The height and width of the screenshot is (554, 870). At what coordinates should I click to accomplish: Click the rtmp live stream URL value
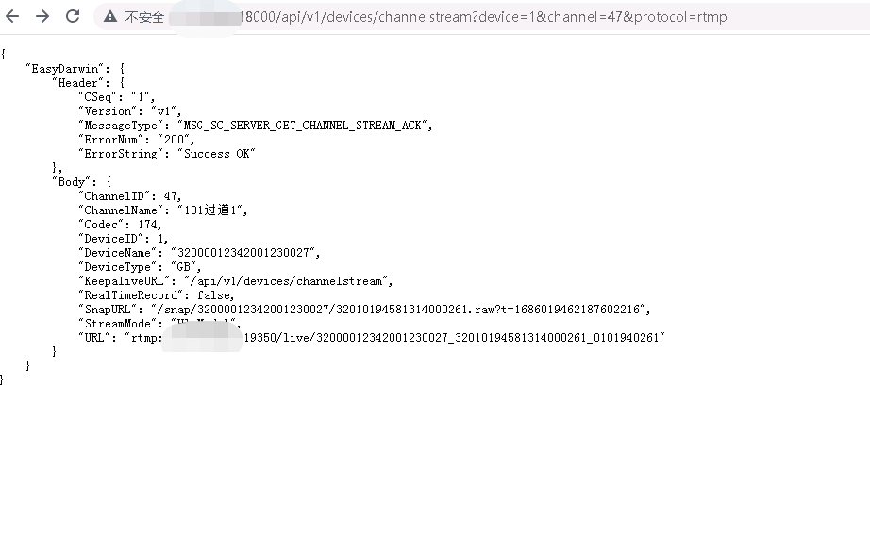tap(394, 338)
